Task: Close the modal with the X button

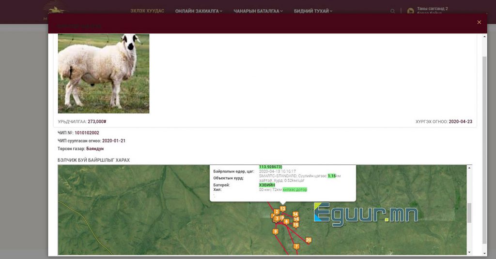Action: click(479, 22)
